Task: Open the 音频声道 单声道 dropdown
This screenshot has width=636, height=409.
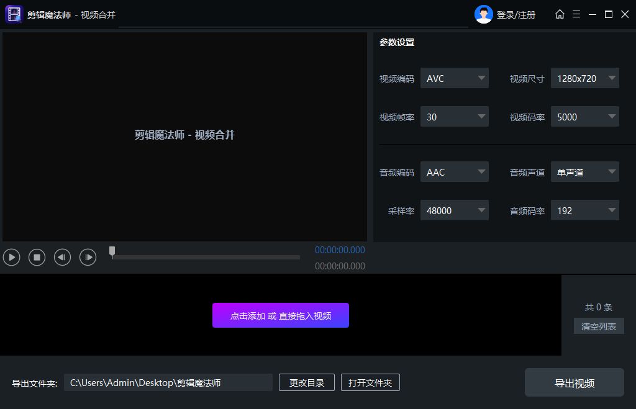Action: pos(585,172)
